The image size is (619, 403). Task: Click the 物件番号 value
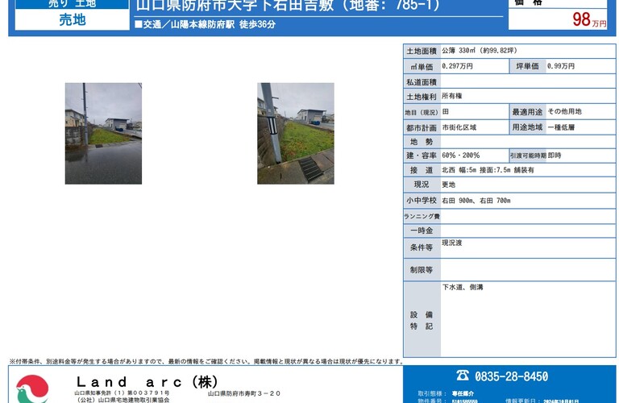pos(464,401)
